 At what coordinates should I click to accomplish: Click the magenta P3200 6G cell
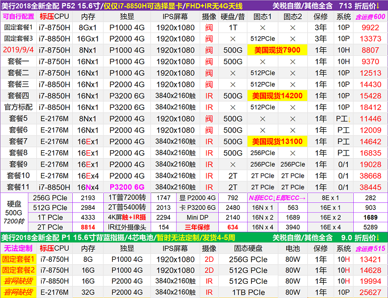(x=127, y=187)
